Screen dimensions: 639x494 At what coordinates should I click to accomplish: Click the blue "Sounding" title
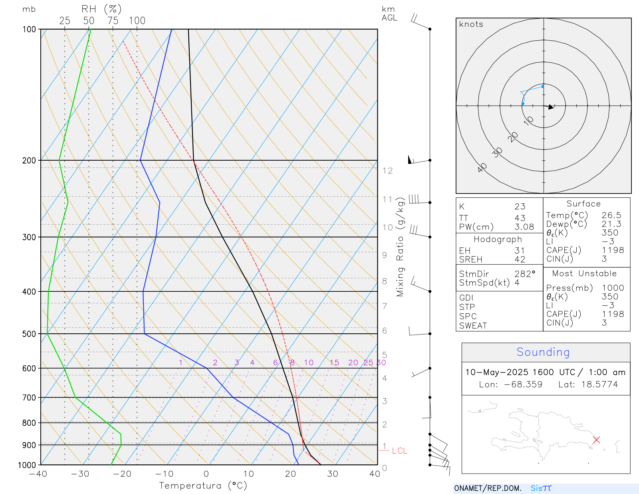point(543,352)
